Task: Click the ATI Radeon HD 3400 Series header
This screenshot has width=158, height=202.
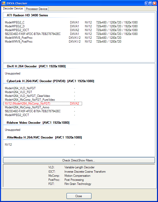Action: click(27, 15)
